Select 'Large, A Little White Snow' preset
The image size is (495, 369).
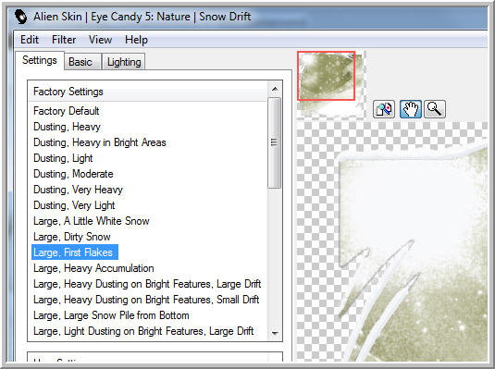click(92, 221)
